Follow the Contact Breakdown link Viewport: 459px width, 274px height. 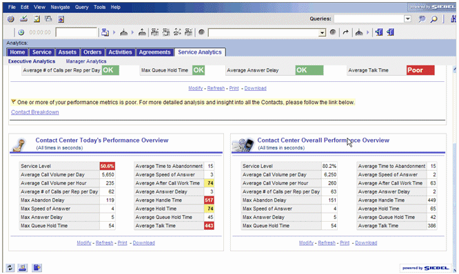[35, 112]
